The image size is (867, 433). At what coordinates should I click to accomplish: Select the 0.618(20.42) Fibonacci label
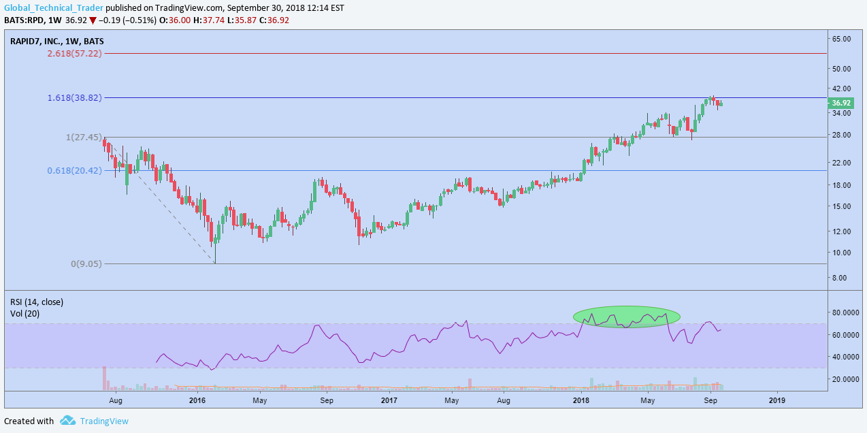click(x=75, y=171)
